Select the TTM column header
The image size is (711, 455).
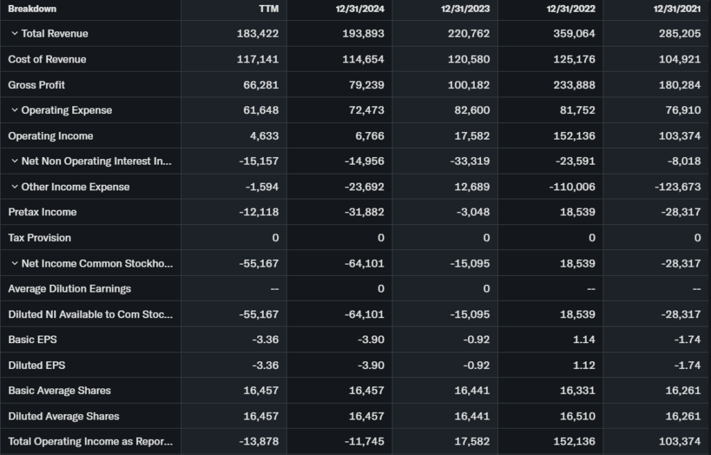(x=268, y=9)
